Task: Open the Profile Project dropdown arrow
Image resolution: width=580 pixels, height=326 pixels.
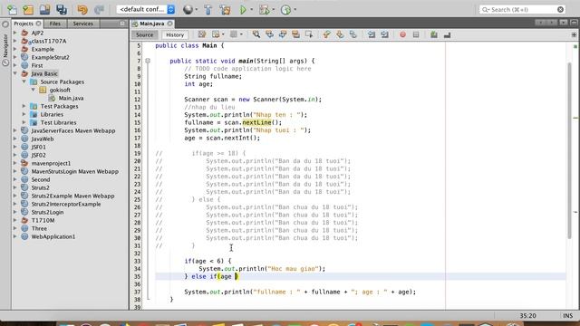Action: pyautogui.click(x=295, y=10)
